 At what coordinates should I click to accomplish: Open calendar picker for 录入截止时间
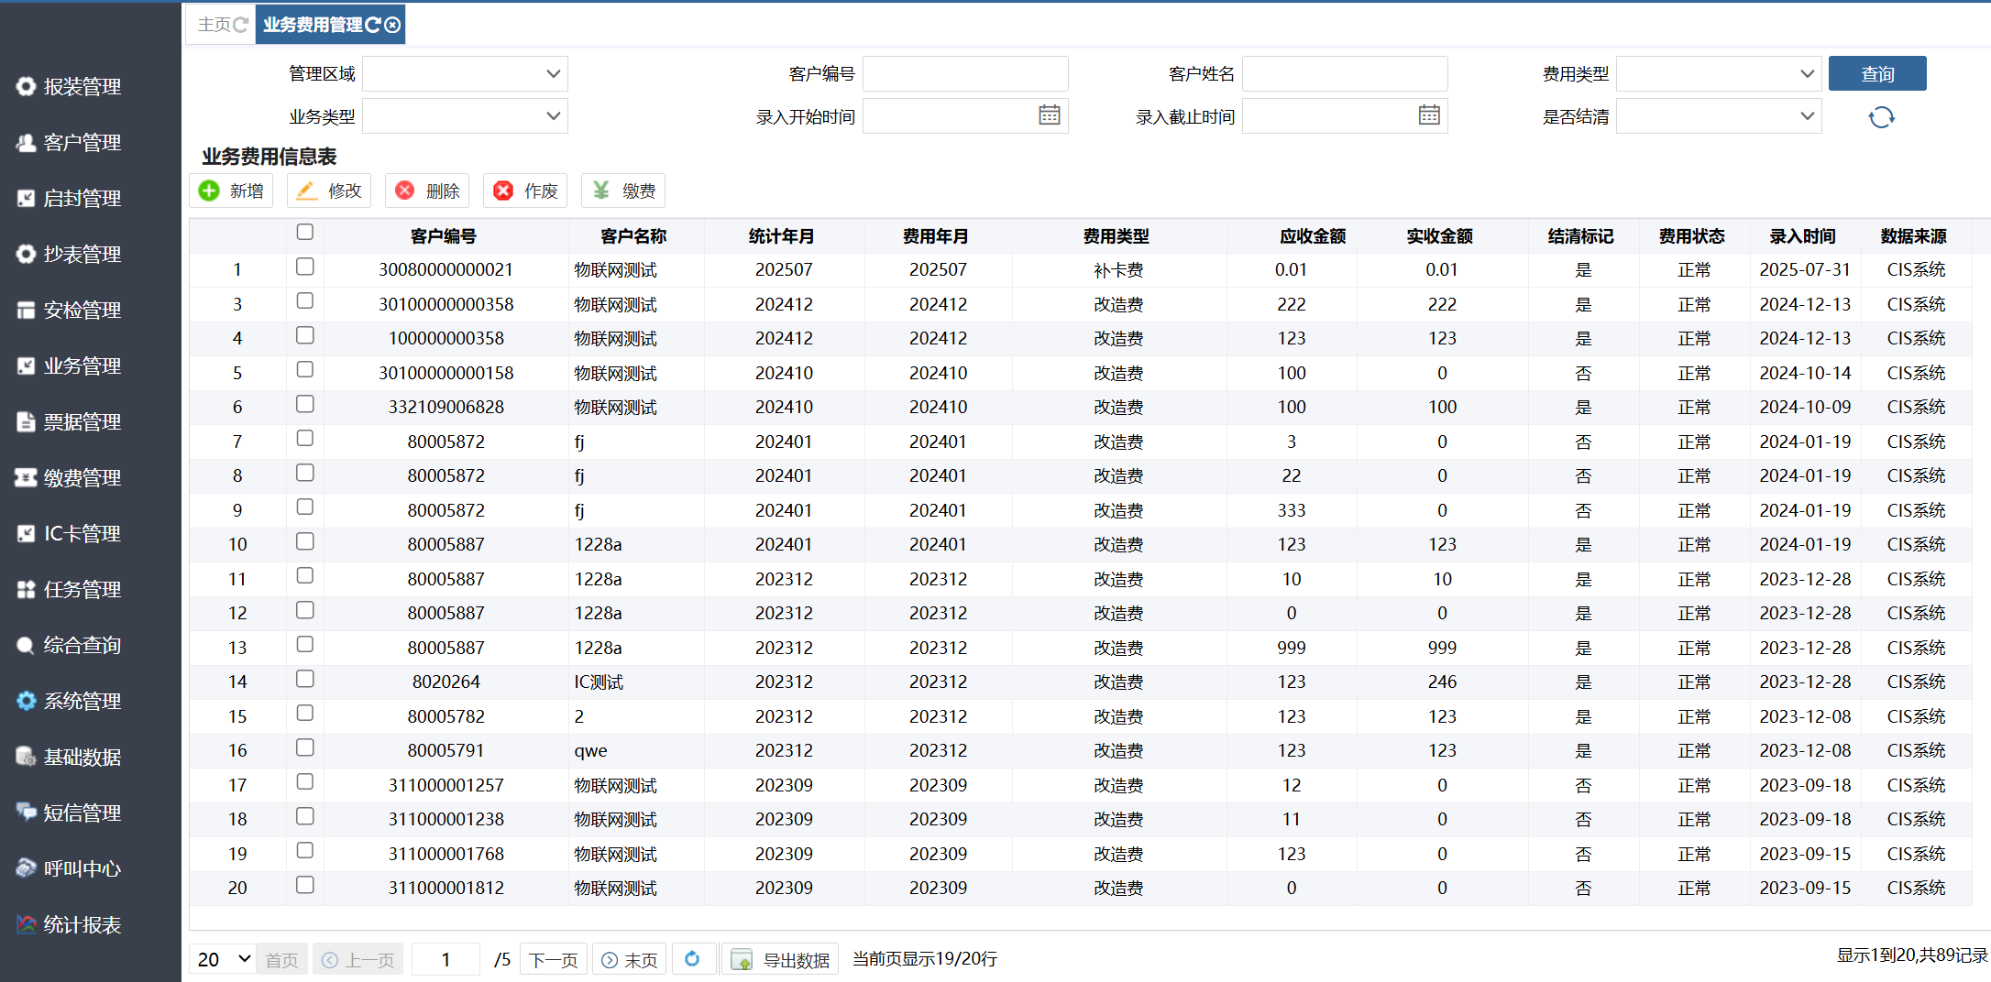(1428, 115)
